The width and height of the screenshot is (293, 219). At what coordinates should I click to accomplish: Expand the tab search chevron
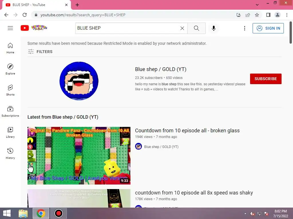point(257,5)
